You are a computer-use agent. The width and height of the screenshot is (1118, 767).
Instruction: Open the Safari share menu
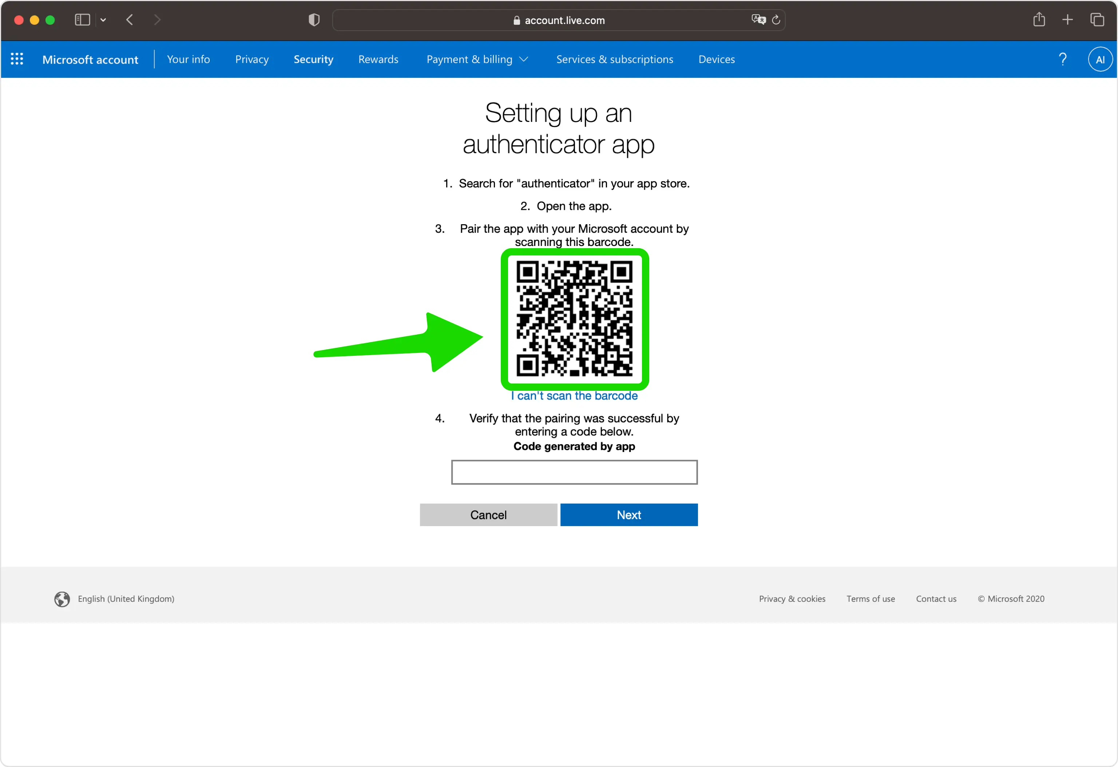(x=1039, y=19)
